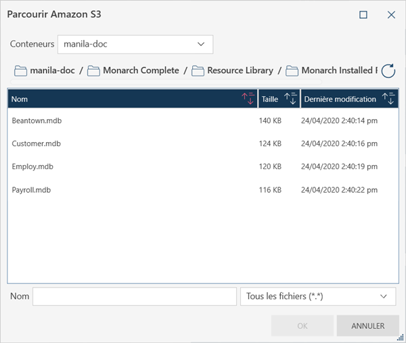Select the Customer.mdb file row
The height and width of the screenshot is (343, 406).
(37, 143)
